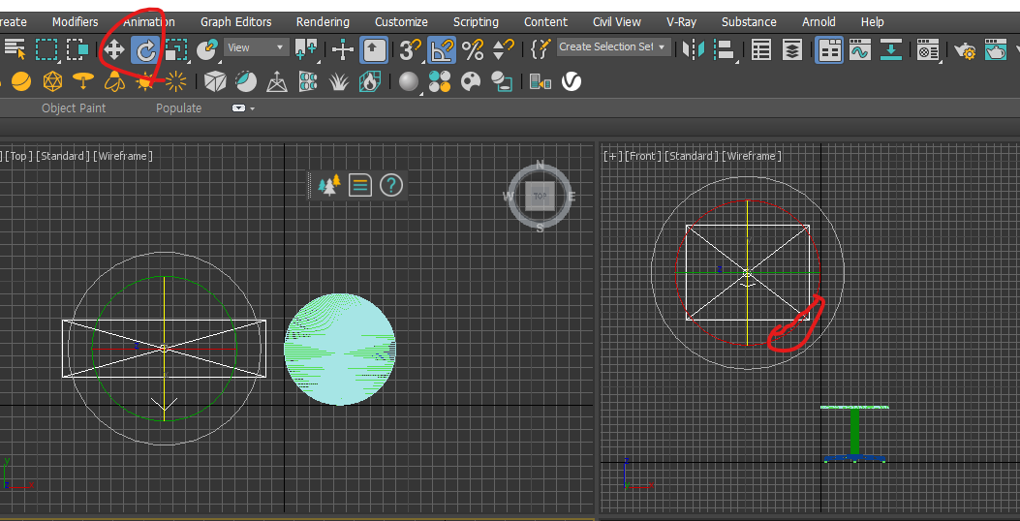
Task: Open [Wireframe] shading menu in Top viewport
Action: click(123, 156)
